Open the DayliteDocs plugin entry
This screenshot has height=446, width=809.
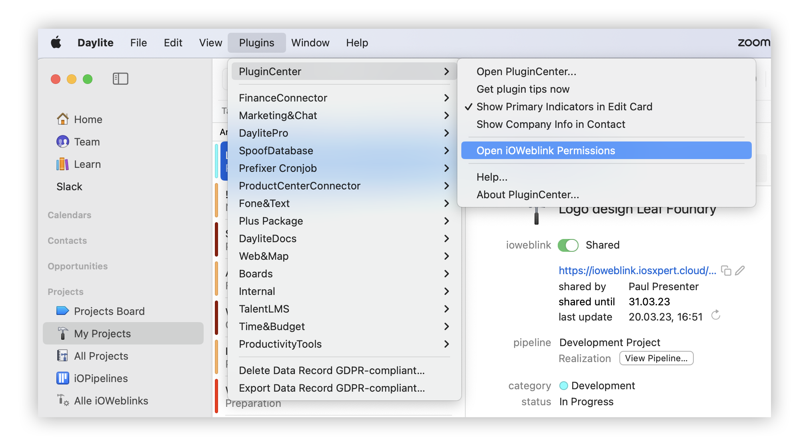[x=344, y=239]
